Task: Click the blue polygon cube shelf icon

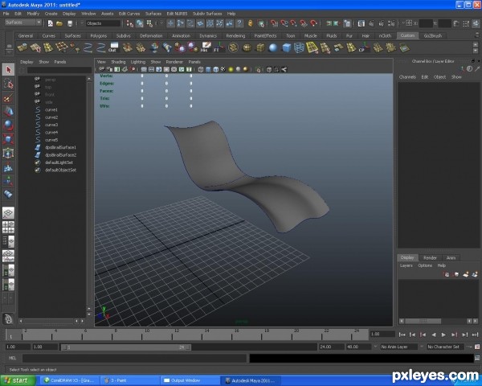Action: pyautogui.click(x=286, y=47)
